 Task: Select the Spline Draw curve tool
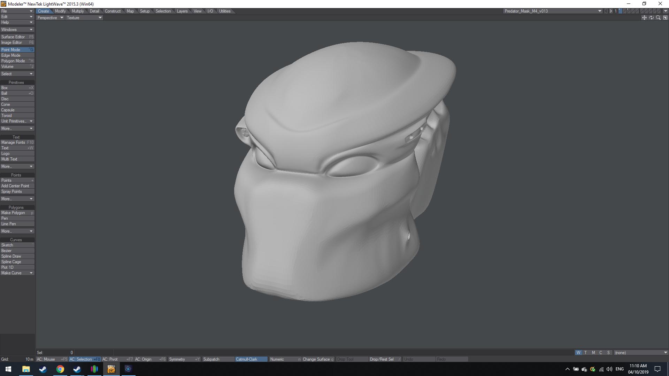[17, 256]
